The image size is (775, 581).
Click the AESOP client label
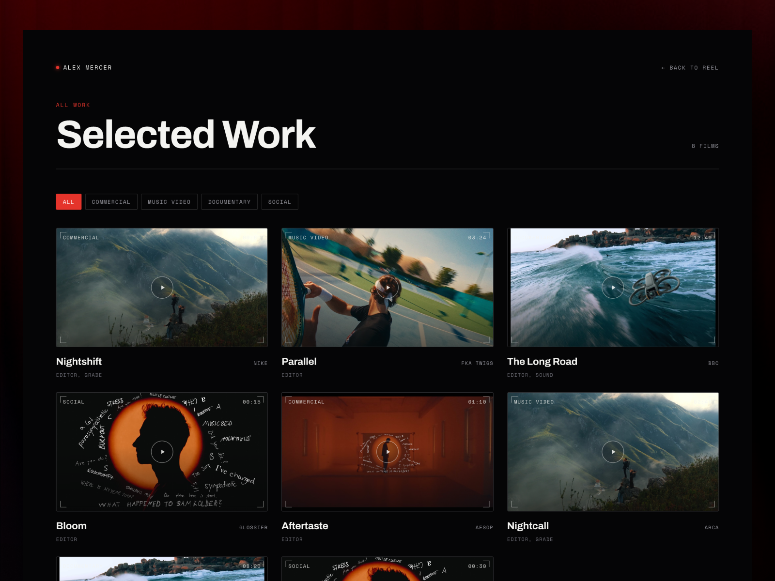click(484, 527)
